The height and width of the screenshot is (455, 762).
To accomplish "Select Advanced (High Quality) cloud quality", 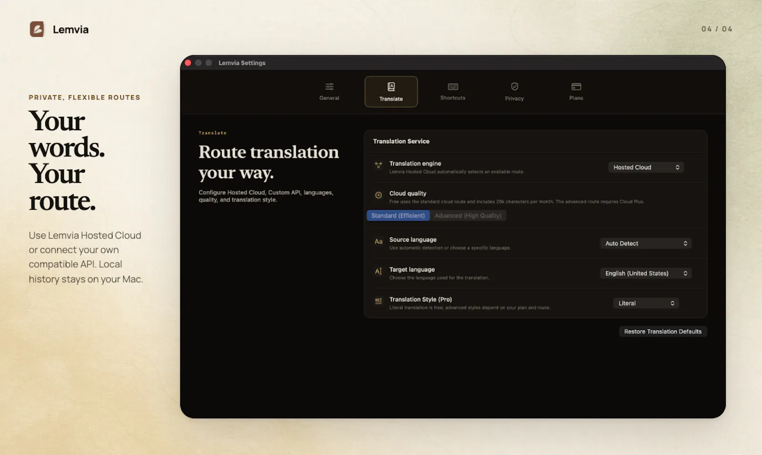I will [468, 215].
